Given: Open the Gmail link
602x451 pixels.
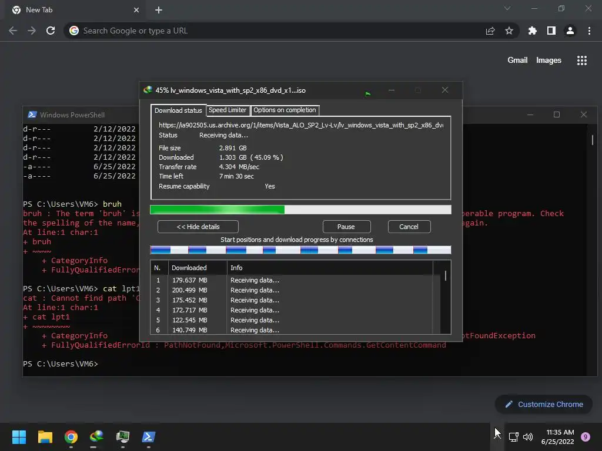Looking at the screenshot, I should pyautogui.click(x=517, y=60).
